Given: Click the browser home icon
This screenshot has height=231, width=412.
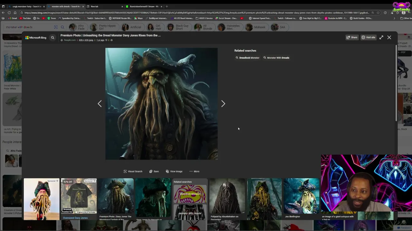Looking at the screenshot, I should [15, 13].
